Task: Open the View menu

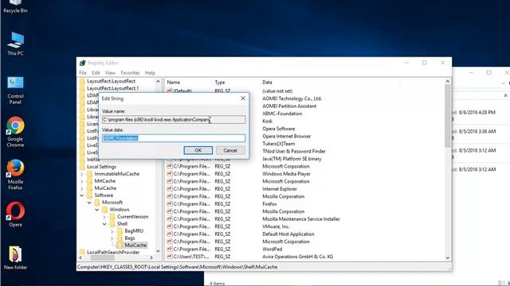Action: (x=110, y=73)
